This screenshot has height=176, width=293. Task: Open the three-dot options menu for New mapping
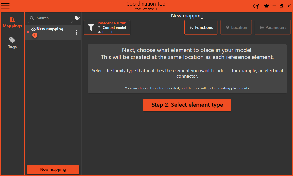point(77,32)
